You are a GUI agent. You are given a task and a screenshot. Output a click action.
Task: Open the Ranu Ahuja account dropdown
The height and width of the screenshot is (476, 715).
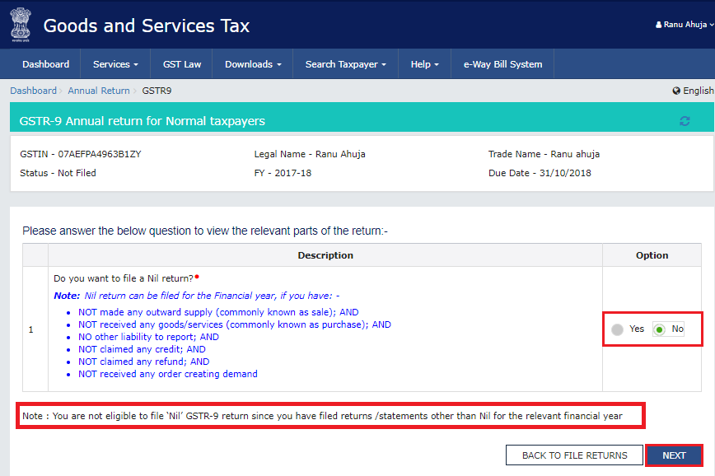[x=685, y=25]
